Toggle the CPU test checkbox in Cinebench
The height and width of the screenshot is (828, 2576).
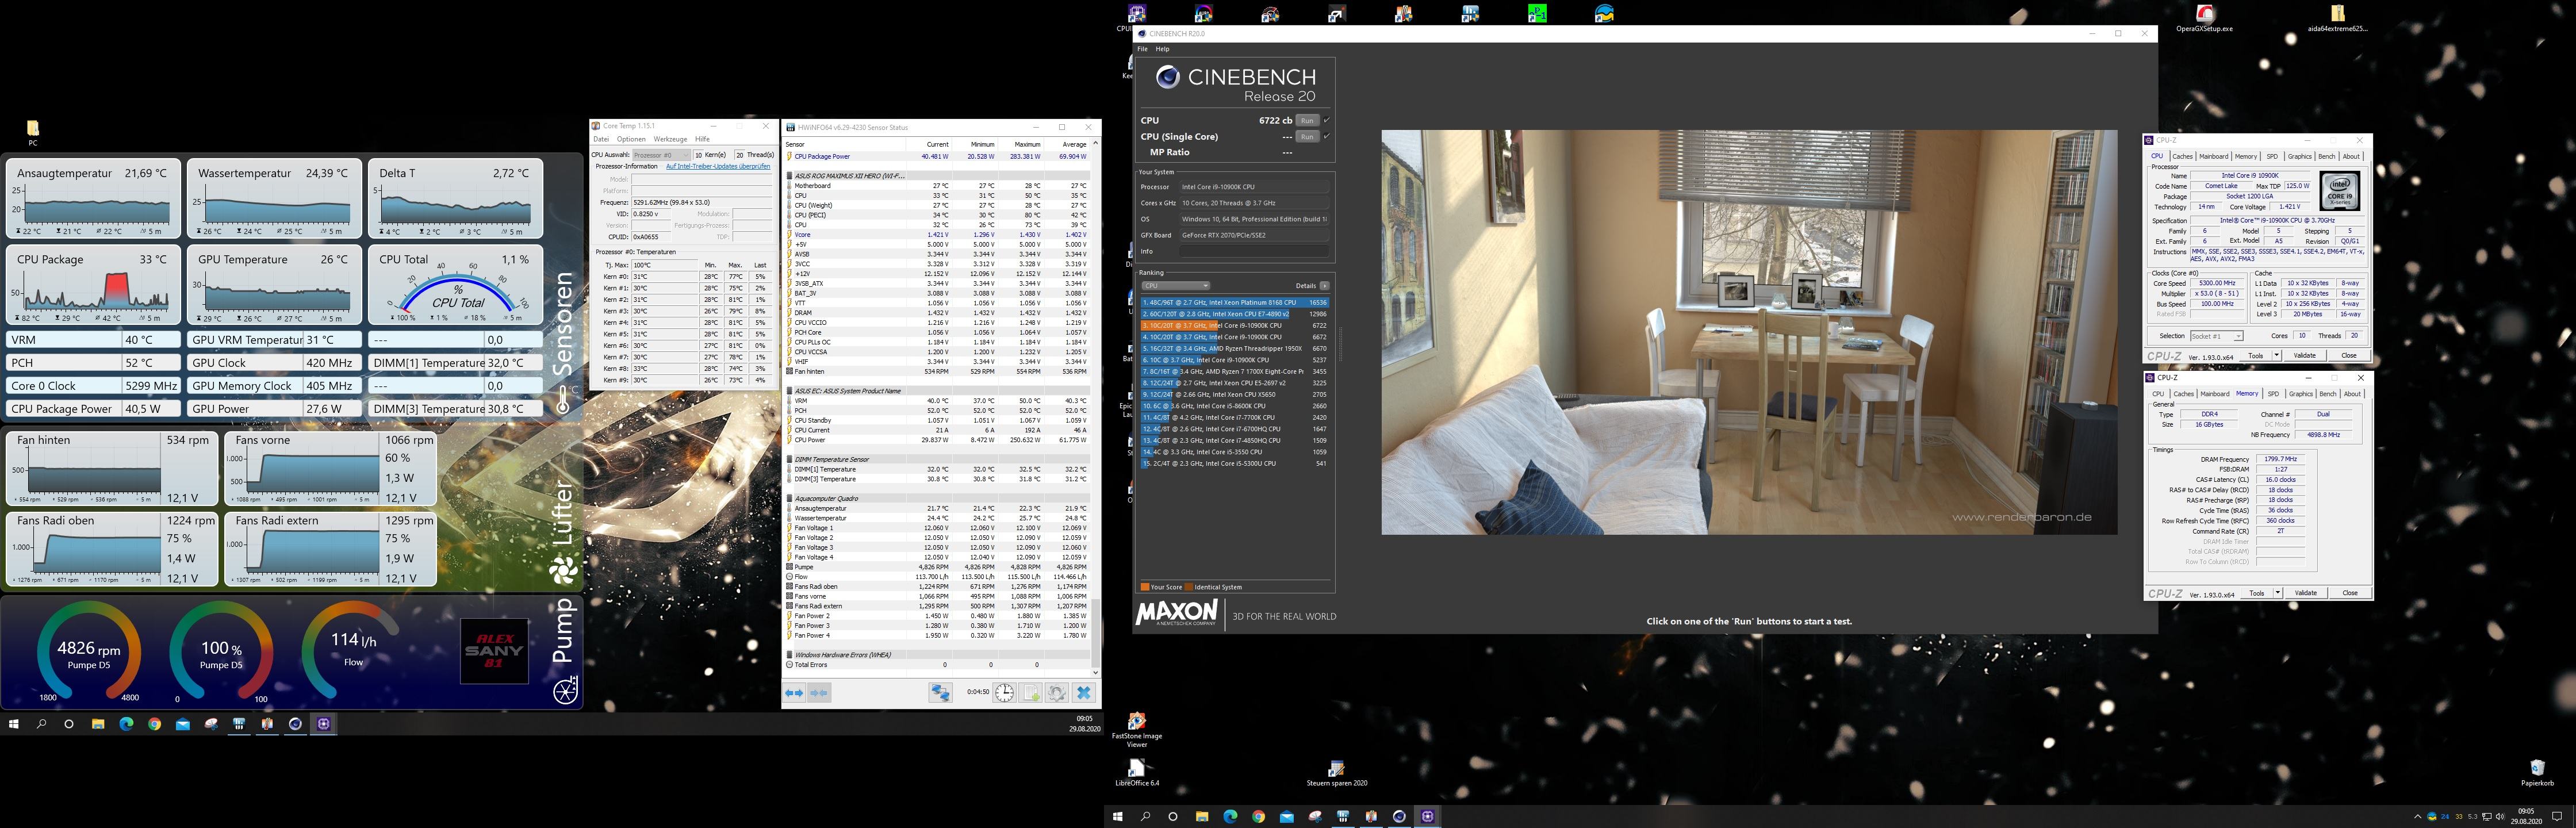[1327, 120]
